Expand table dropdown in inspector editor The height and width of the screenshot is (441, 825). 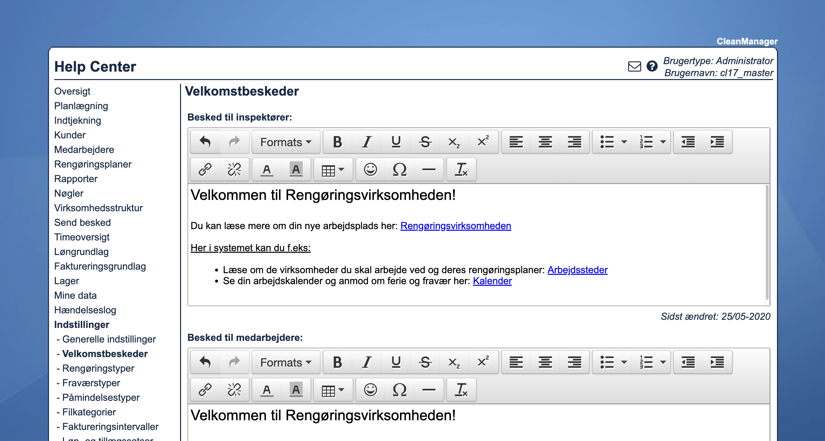(333, 169)
